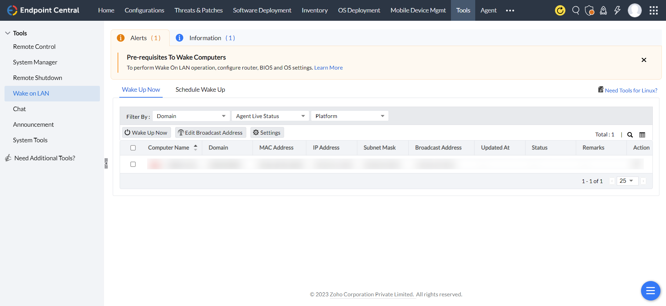Click the yellow refresh icon in header

tap(560, 10)
